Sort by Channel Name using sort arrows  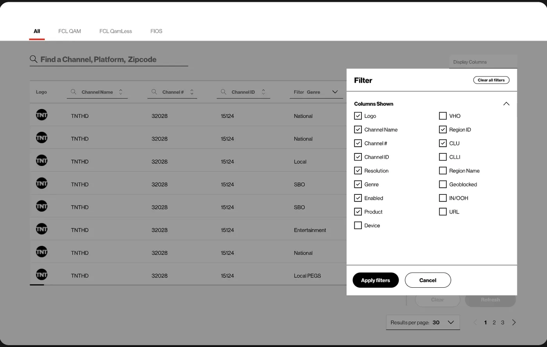click(x=121, y=92)
